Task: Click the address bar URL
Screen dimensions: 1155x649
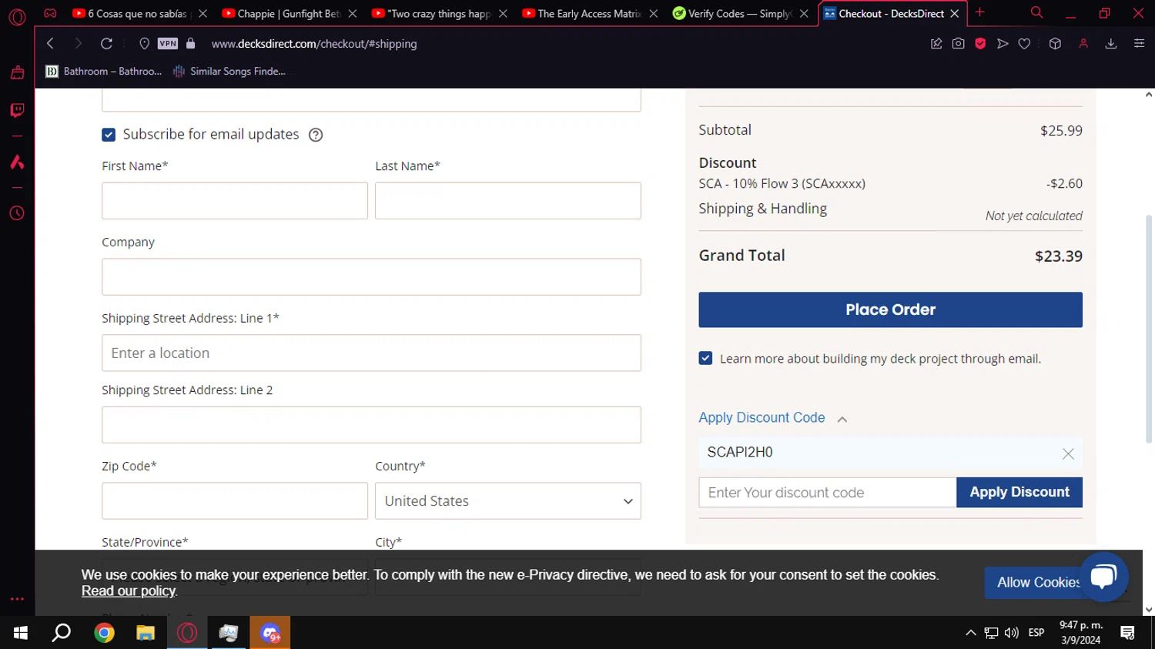Action: 314,44
